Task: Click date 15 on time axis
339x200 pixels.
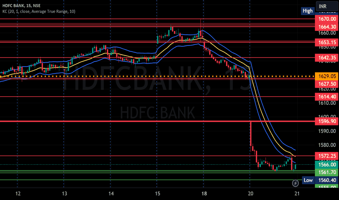Action: tap(157, 193)
